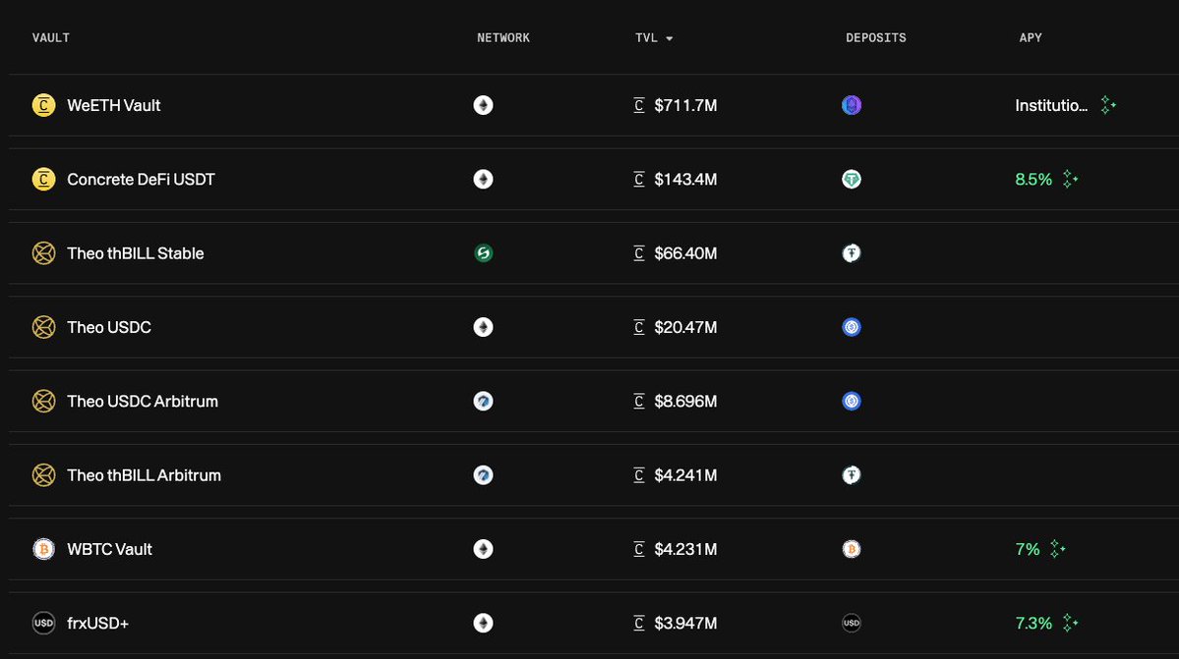Click the 8.5% APY value
1179x659 pixels.
(1033, 180)
